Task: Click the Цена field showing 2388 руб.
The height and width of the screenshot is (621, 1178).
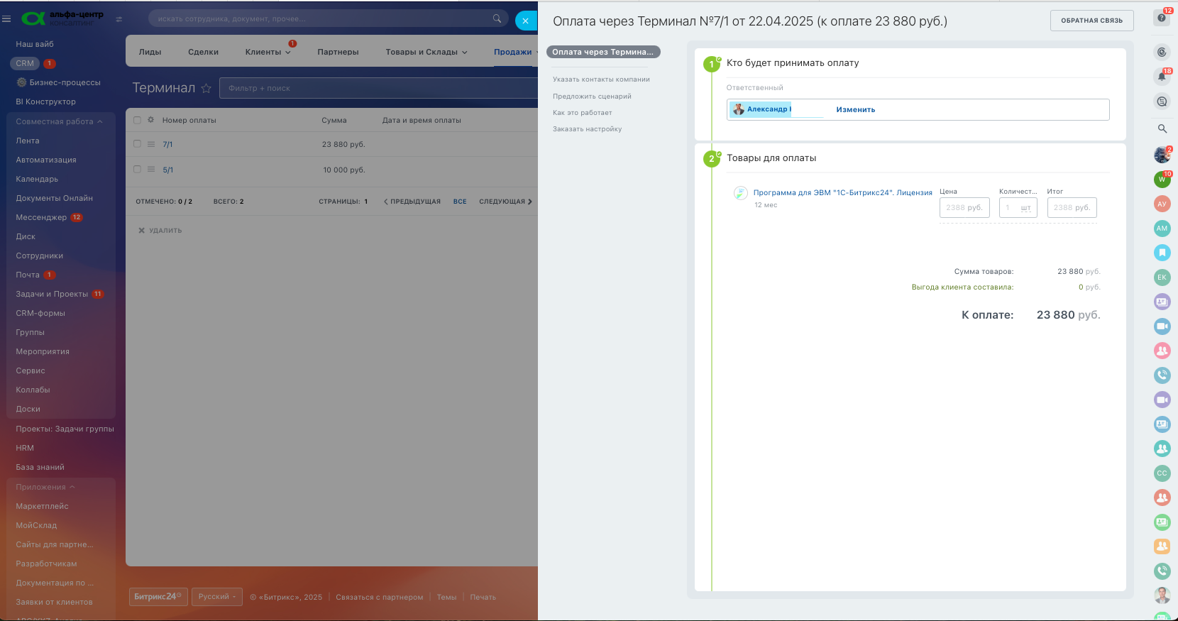Action: point(964,207)
